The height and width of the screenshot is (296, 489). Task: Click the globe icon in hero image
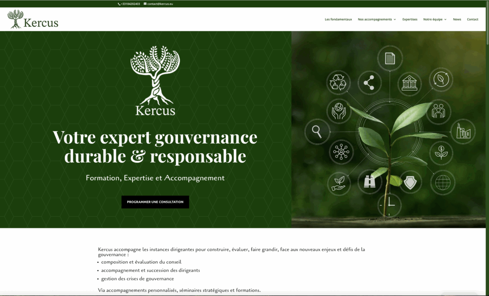click(x=442, y=183)
